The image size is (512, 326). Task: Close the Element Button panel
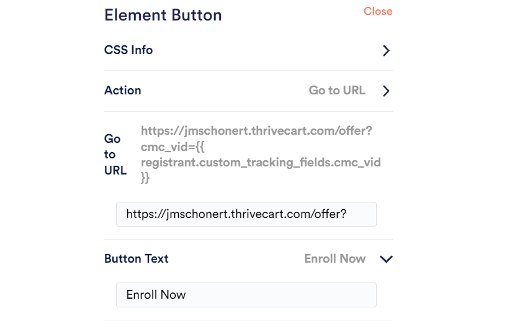[x=377, y=11]
